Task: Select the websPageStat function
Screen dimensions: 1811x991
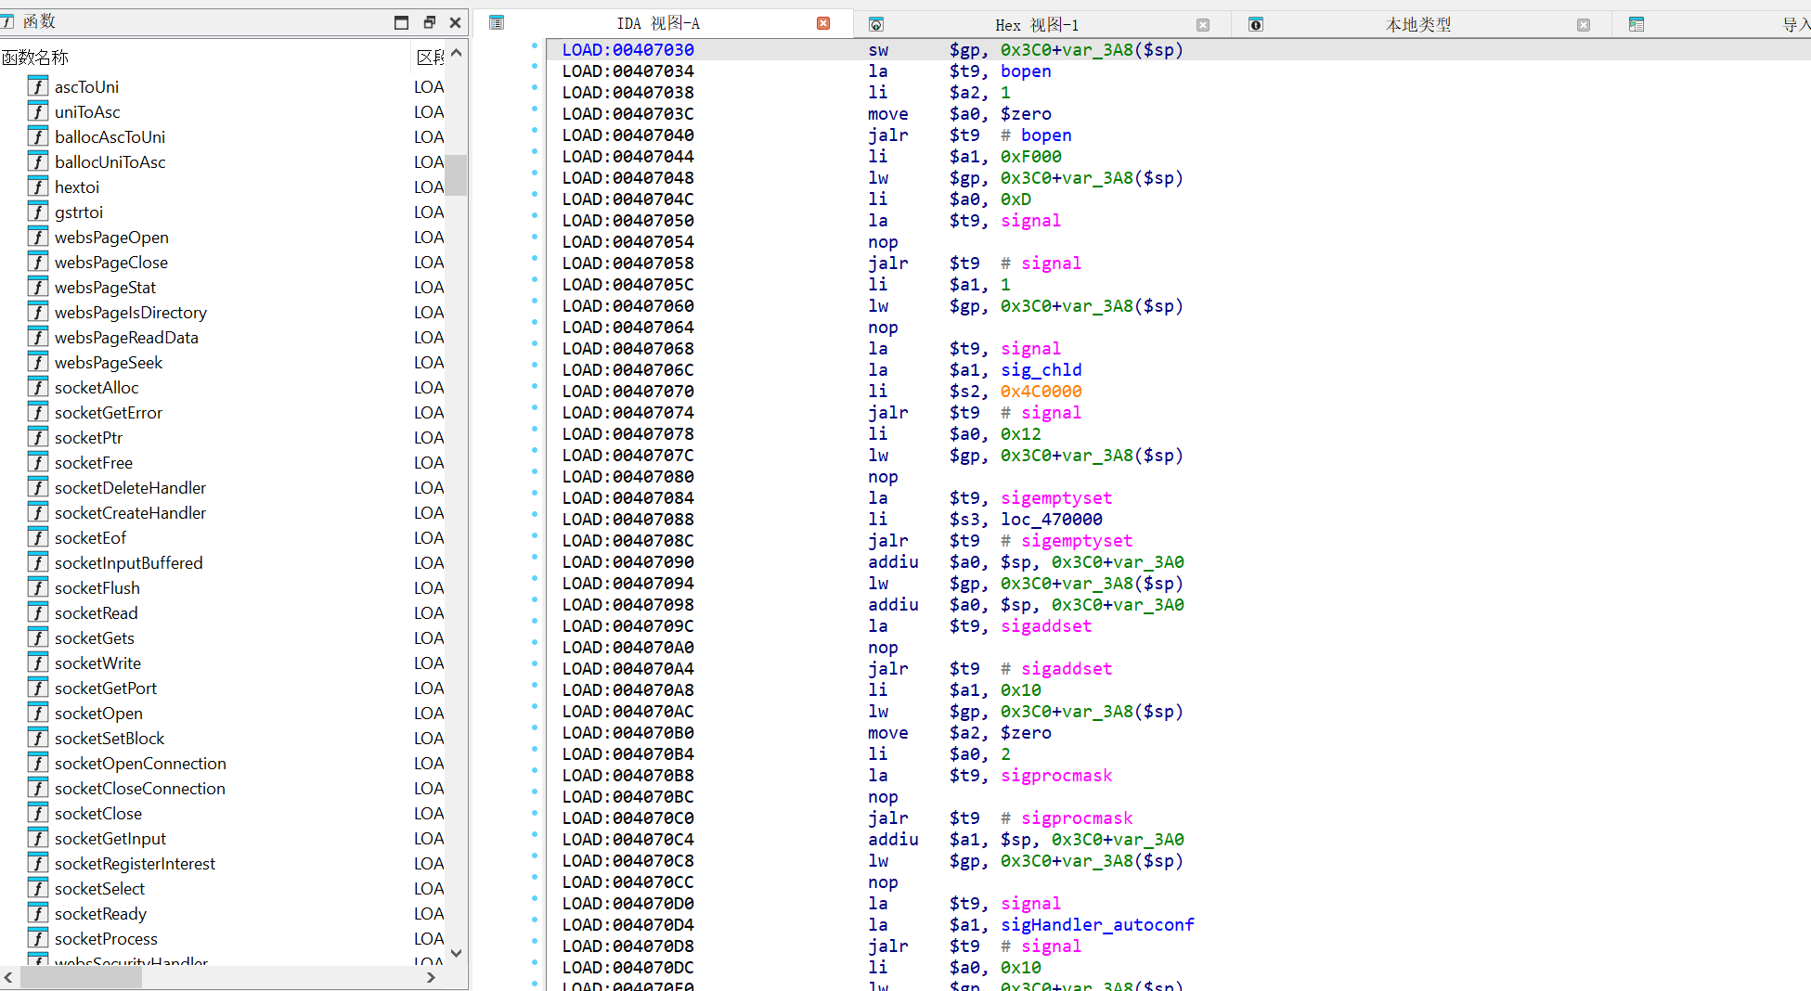Action: (x=105, y=287)
